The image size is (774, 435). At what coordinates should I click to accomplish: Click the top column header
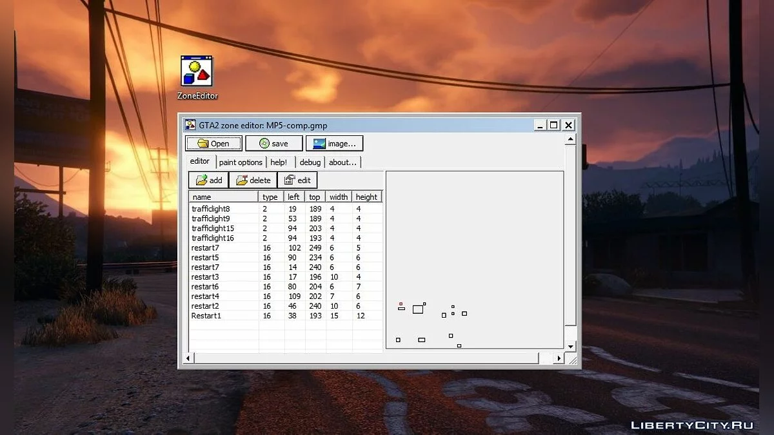click(x=315, y=197)
